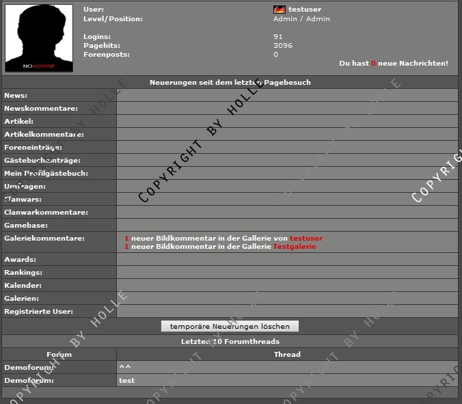
Task: Click the 'Forenposts:' label
Action: [x=107, y=54]
